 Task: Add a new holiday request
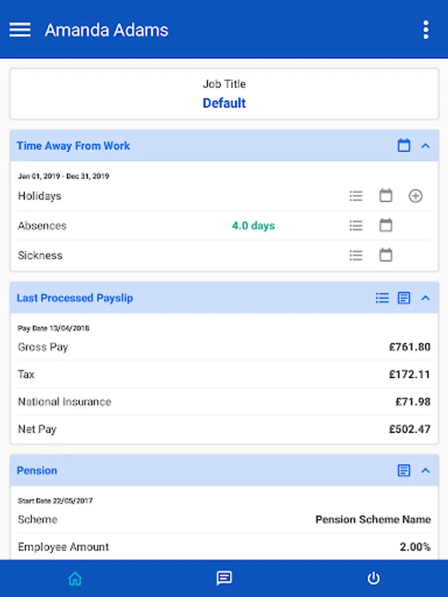(x=415, y=196)
